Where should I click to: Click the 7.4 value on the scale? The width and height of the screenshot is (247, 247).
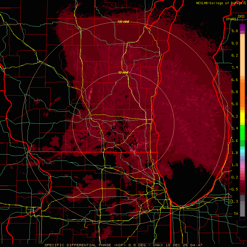(x=235, y=68)
